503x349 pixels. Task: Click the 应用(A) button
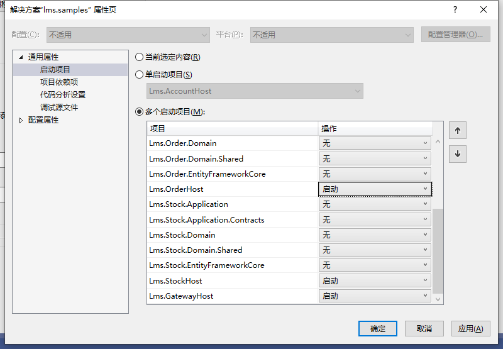[470, 328]
